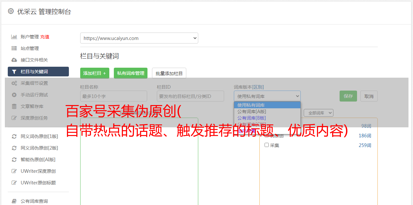Viewport: 413px width, 205px height.
Task: Click the edit icon for 深度原创任务
Action: click(x=14, y=118)
